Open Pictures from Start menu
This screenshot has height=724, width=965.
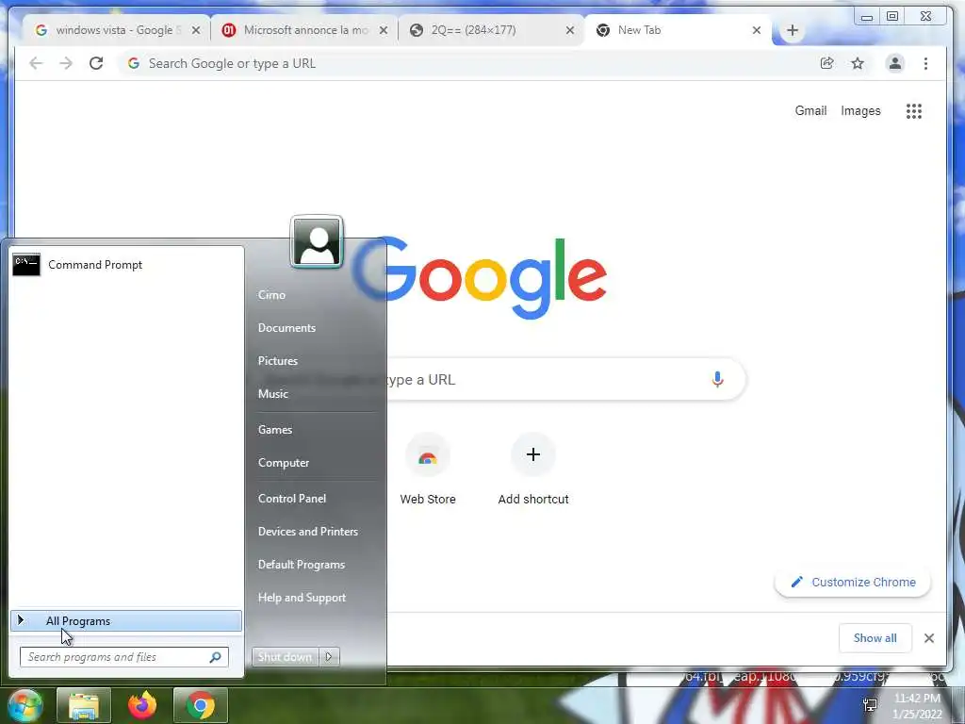(x=278, y=361)
